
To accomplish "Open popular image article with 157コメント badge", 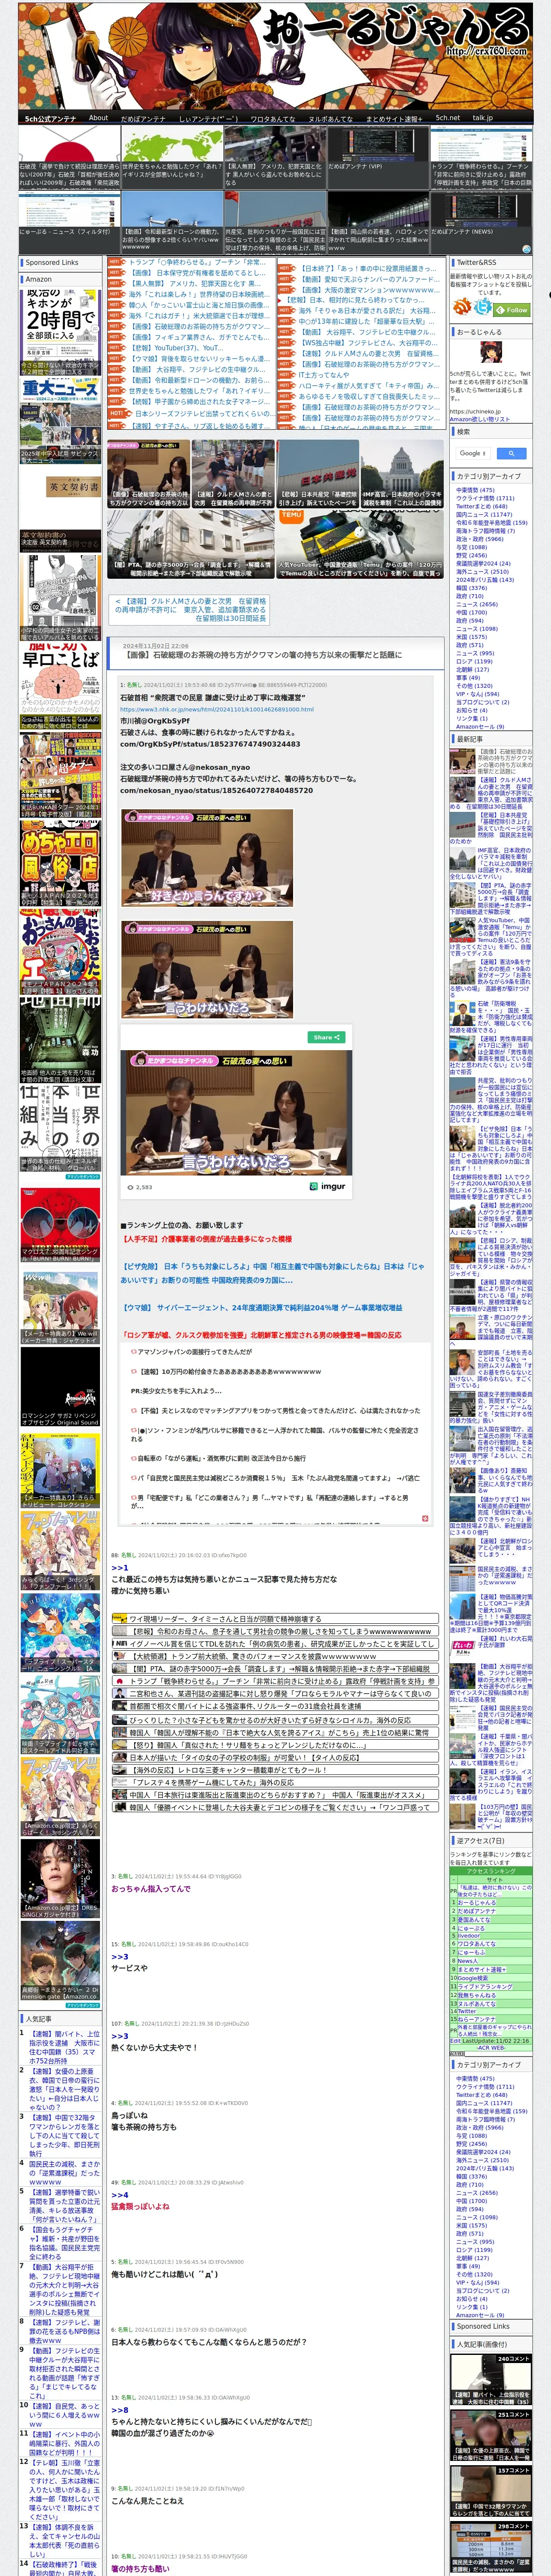I will [490, 2492].
